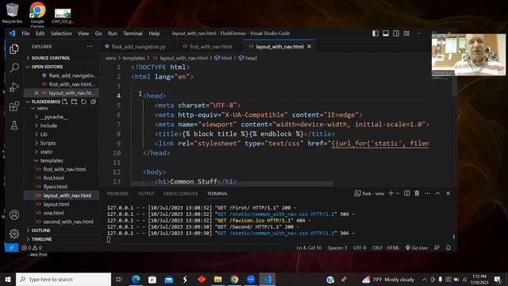Toggle the bottom panel visibility

pyautogui.click(x=386, y=33)
